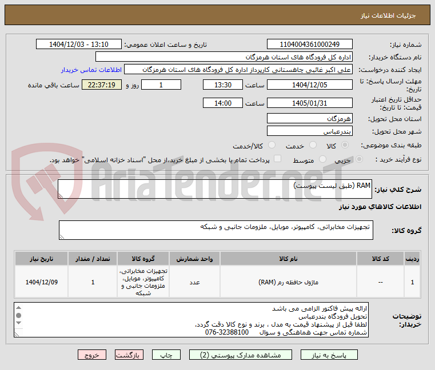Click the need date cell 1404/12/09
Screen dimensions: 435x370
[41, 282]
